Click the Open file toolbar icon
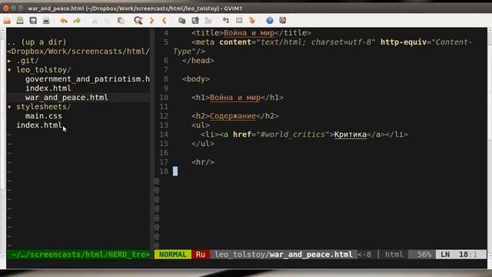492x277 pixels. pyautogui.click(x=7, y=21)
